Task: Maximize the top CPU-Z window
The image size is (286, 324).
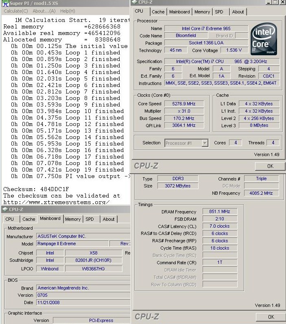Action: point(275,2)
